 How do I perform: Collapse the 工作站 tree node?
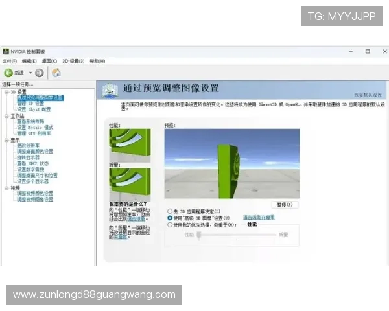tap(6, 116)
